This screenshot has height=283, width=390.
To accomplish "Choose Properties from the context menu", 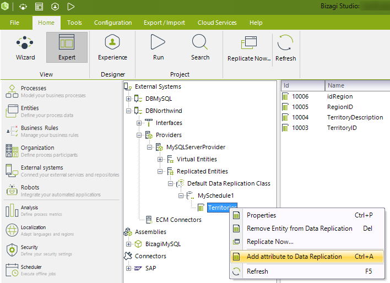I will coord(307,215).
